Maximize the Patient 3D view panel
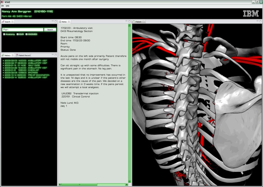This screenshot has height=187, width=263. [x=261, y=21]
